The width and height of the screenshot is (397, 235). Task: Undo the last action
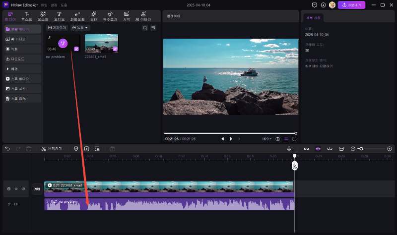pos(7,149)
